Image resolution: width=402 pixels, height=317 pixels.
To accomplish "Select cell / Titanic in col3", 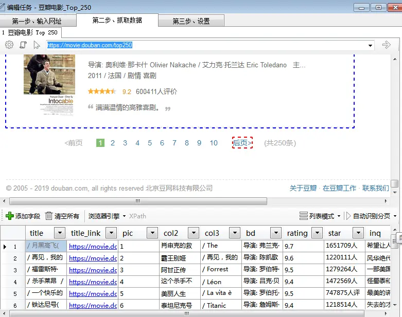I will pos(221,305).
